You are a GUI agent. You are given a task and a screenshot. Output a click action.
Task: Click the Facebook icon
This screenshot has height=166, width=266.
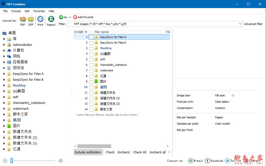pyautogui.click(x=207, y=161)
